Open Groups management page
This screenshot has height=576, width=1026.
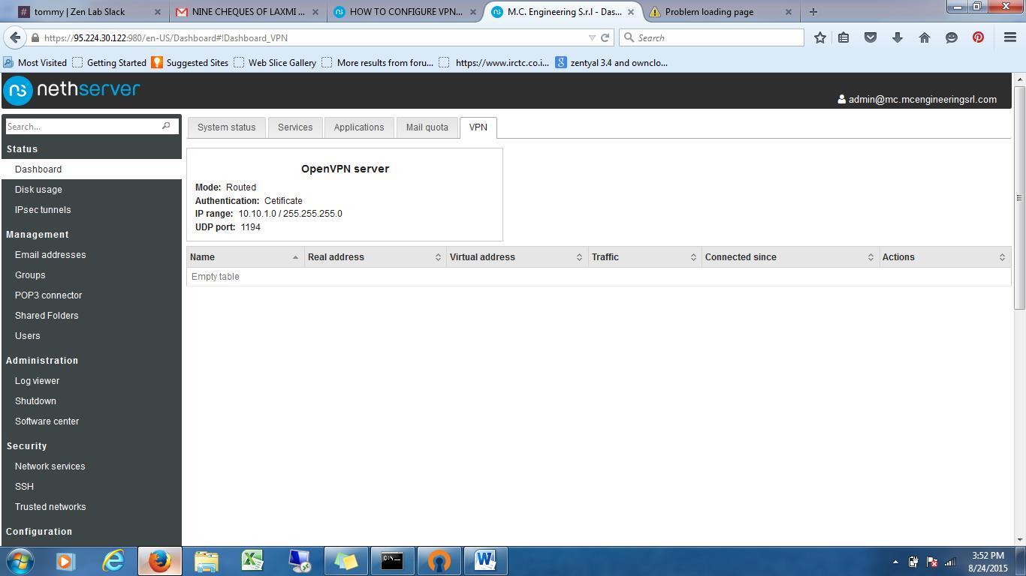pos(30,275)
